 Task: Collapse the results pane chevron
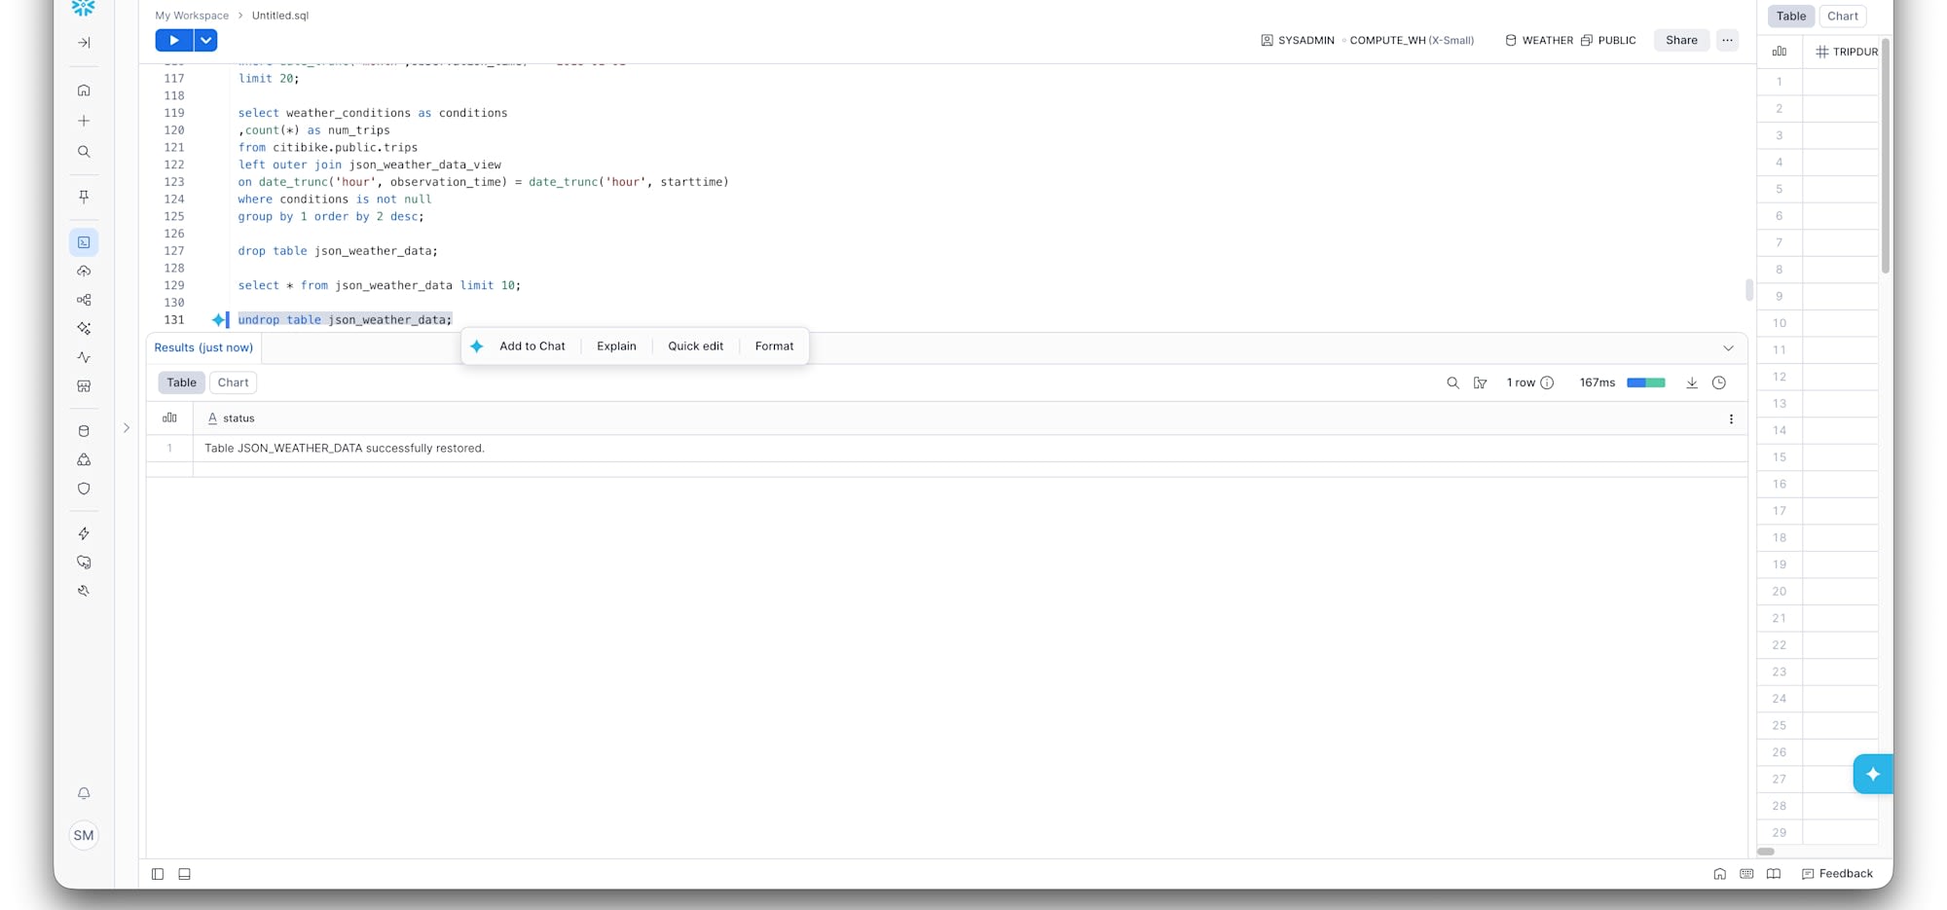click(1728, 347)
